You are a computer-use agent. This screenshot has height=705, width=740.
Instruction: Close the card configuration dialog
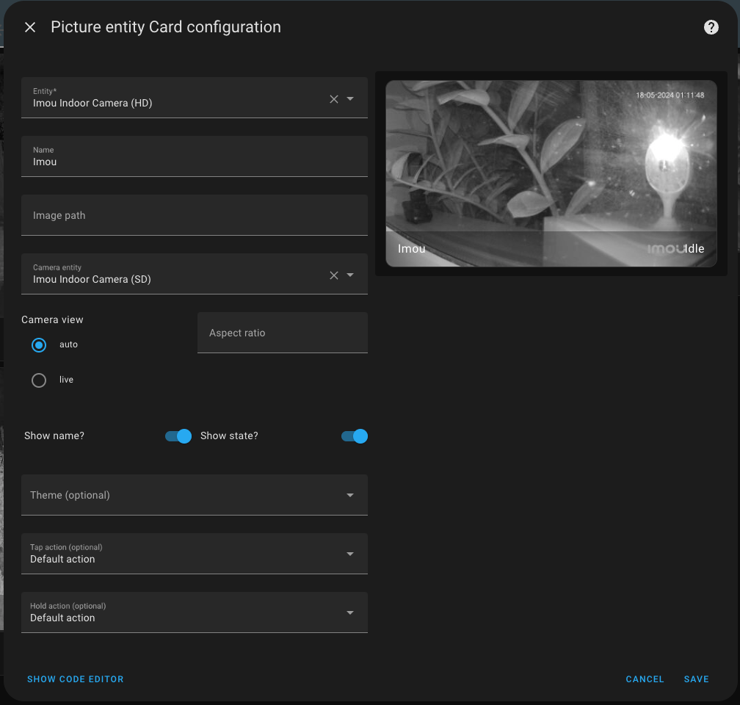(29, 27)
